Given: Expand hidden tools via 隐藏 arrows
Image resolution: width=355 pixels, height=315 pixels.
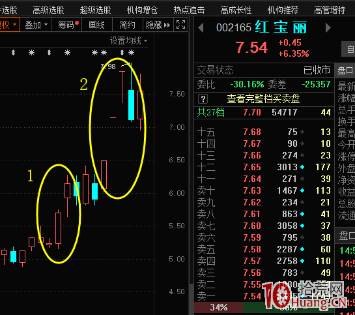Looking at the screenshot, I should 158,25.
